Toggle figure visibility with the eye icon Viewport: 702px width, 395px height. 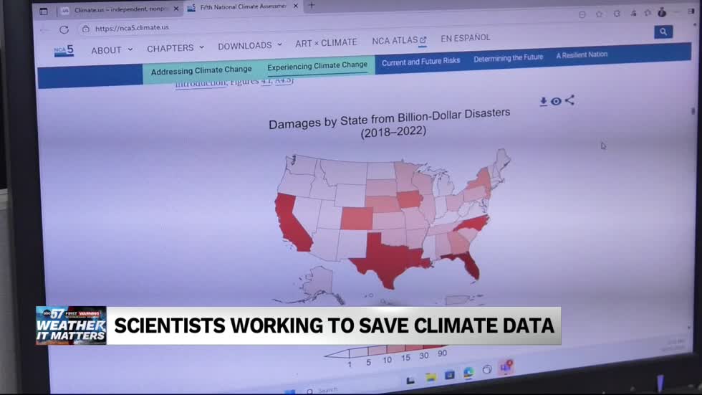point(556,102)
